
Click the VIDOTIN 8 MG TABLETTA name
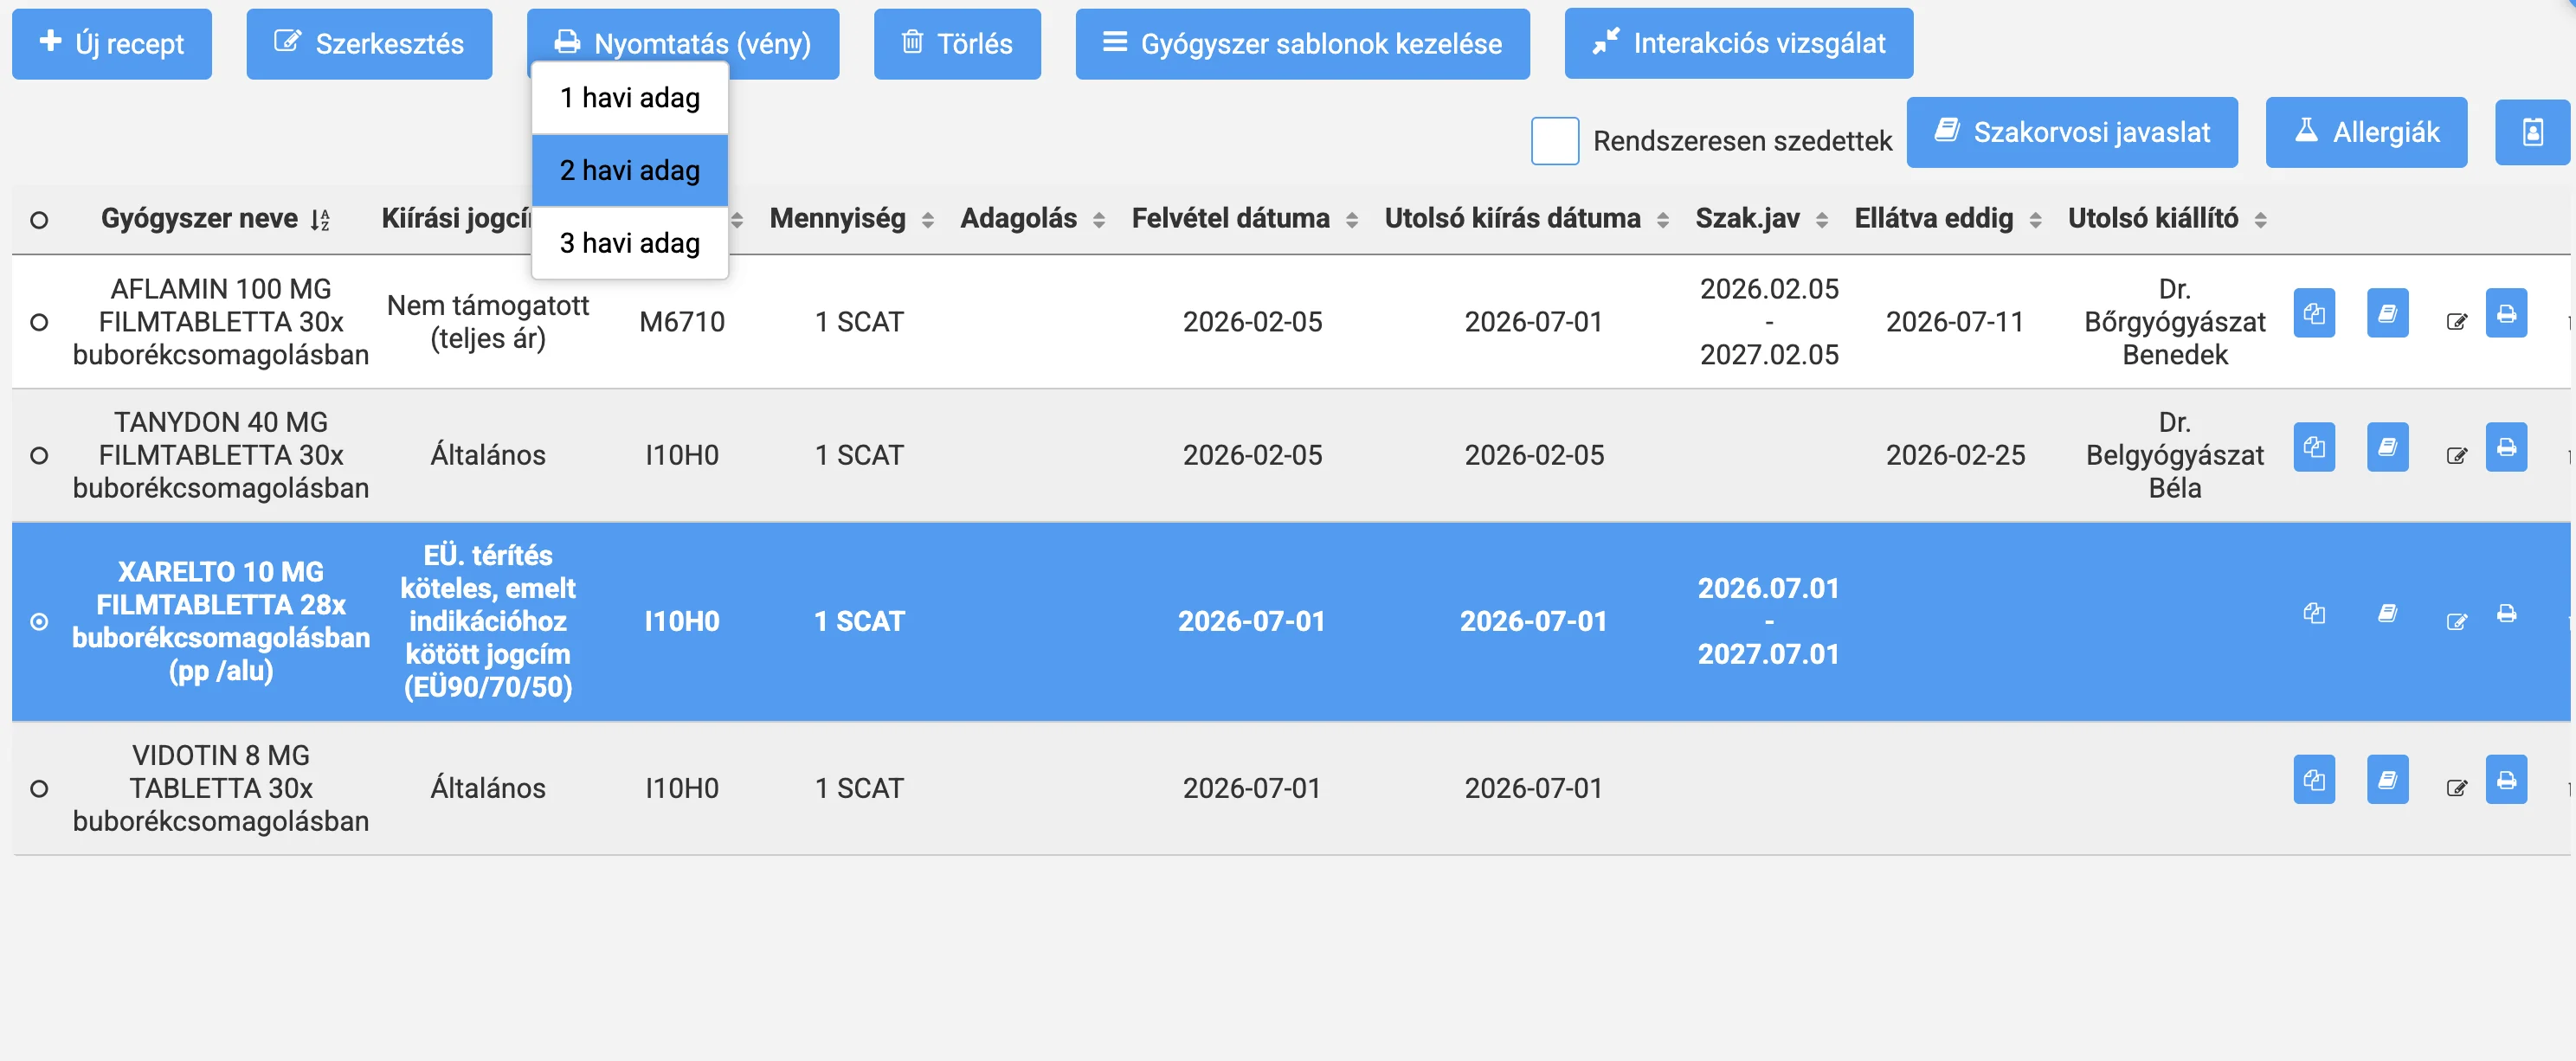tap(221, 789)
